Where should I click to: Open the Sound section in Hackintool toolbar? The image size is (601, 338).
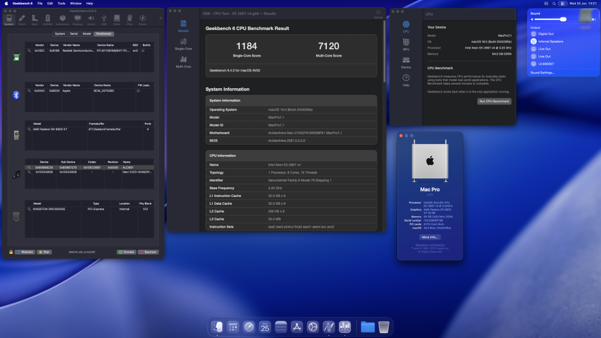[x=91, y=20]
